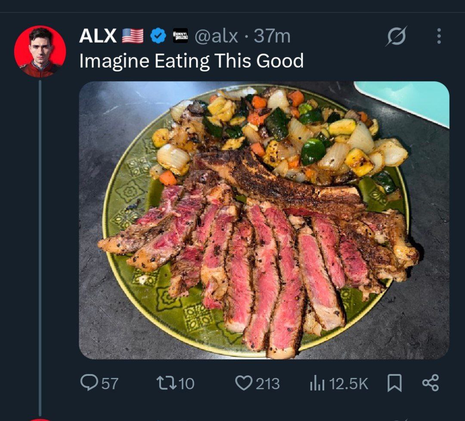Open ALX's profile avatar
Screen dimensions: 465x421
click(40, 52)
